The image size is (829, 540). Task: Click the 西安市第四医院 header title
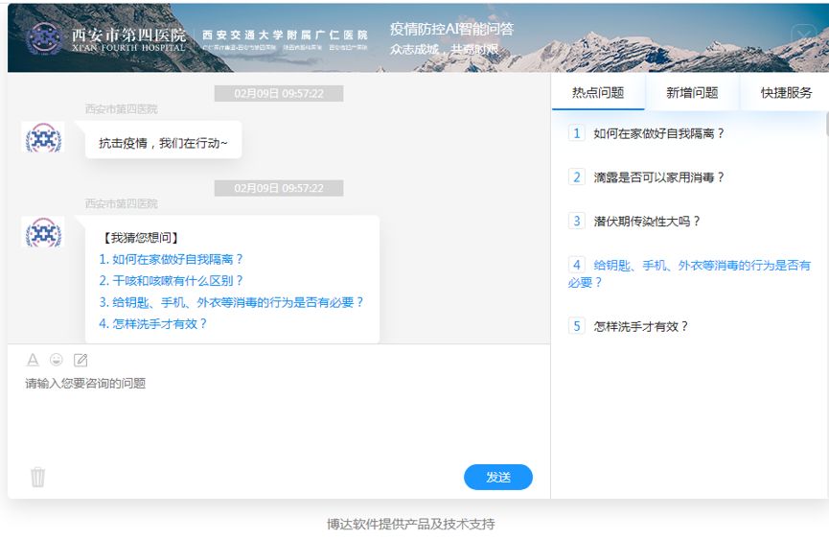point(128,35)
